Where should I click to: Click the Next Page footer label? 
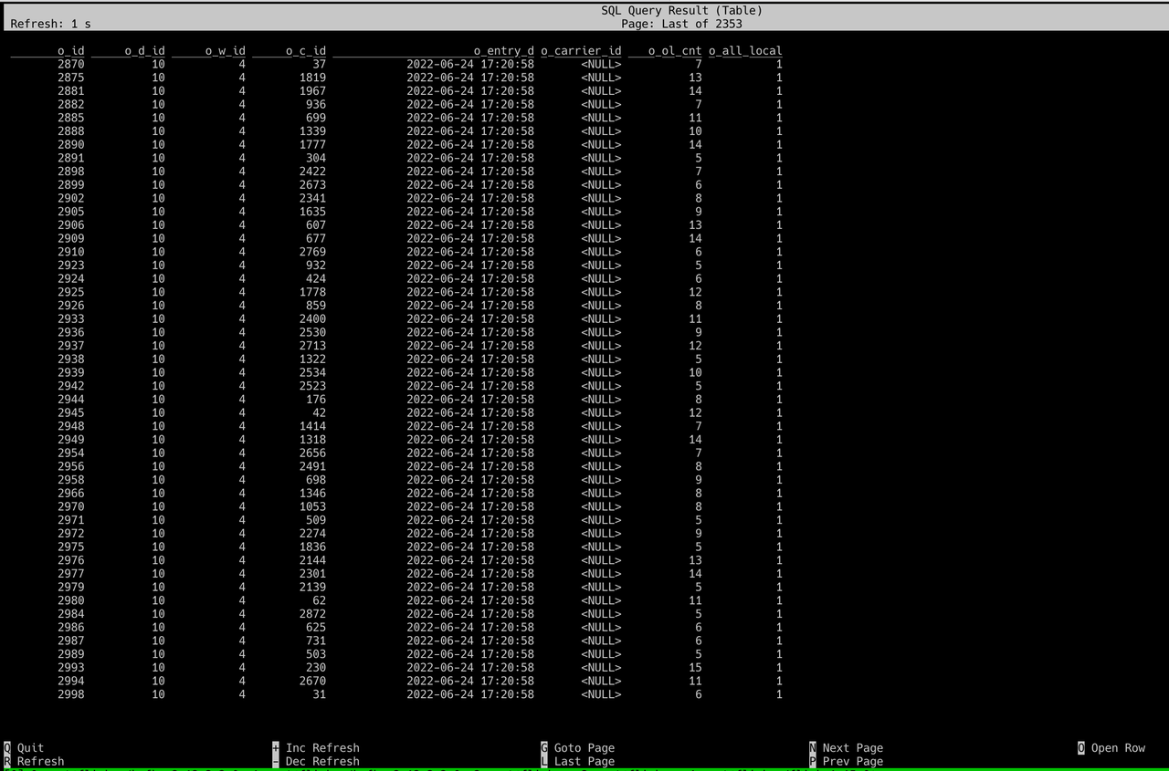point(850,747)
